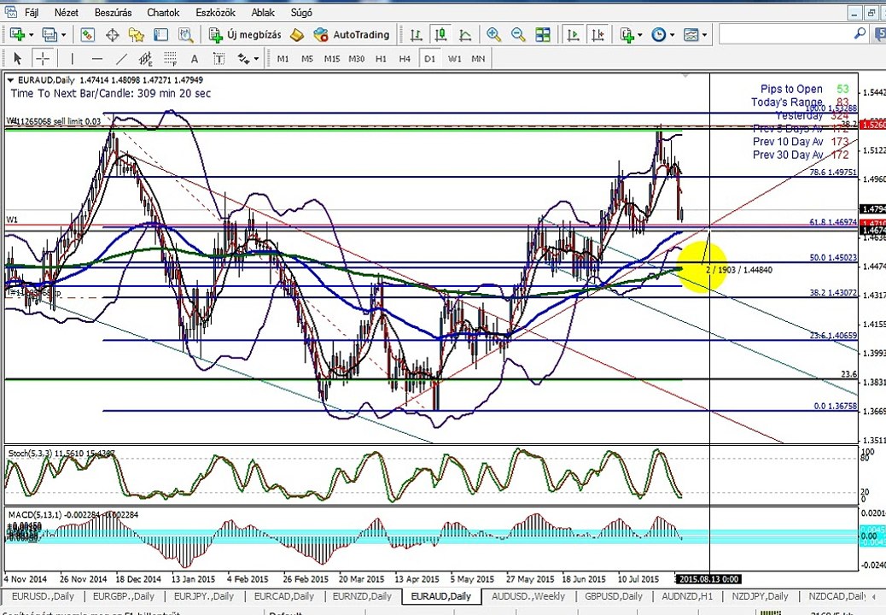Image resolution: width=886 pixels, height=615 pixels.
Task: Switch to the EURUSD.,Daily chart tab
Action: pyautogui.click(x=43, y=596)
